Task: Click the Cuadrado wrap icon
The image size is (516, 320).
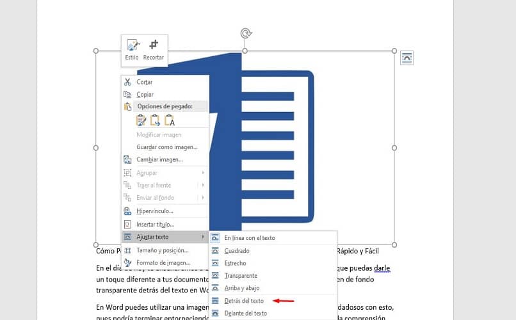Action: point(215,251)
